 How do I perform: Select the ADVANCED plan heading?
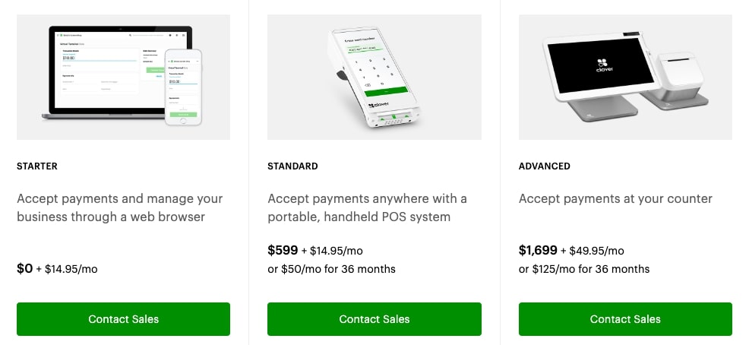[544, 166]
